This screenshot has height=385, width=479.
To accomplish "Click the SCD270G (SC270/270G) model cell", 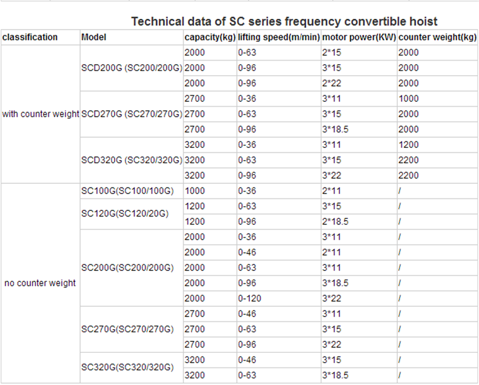I will click(x=132, y=114).
